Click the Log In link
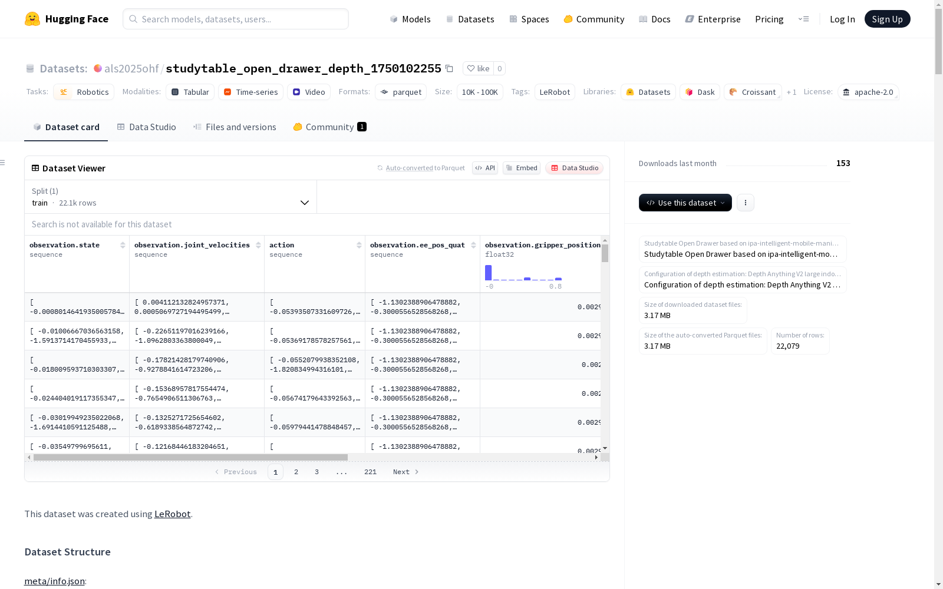 pyautogui.click(x=842, y=19)
